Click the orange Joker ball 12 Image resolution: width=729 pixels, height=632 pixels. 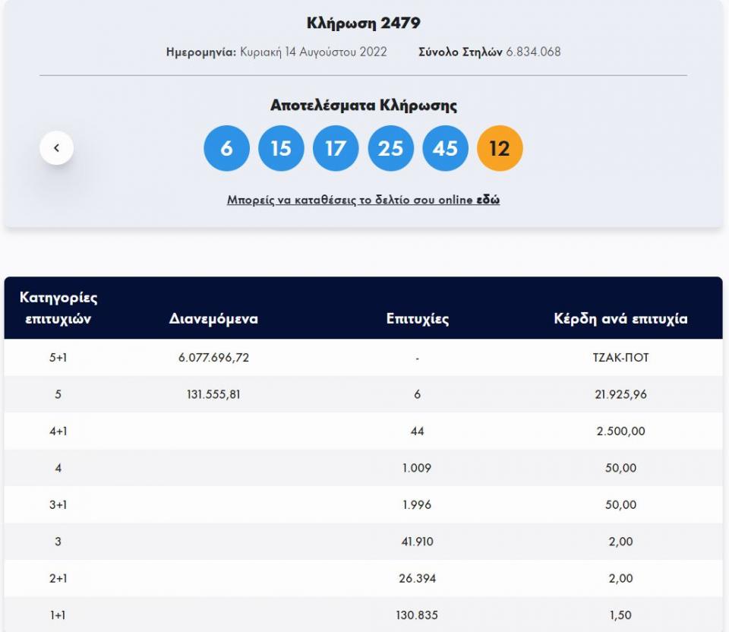click(500, 148)
